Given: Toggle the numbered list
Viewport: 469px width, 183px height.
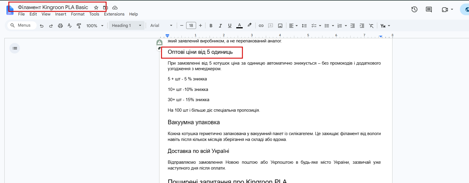Looking at the screenshot, I should 340,26.
